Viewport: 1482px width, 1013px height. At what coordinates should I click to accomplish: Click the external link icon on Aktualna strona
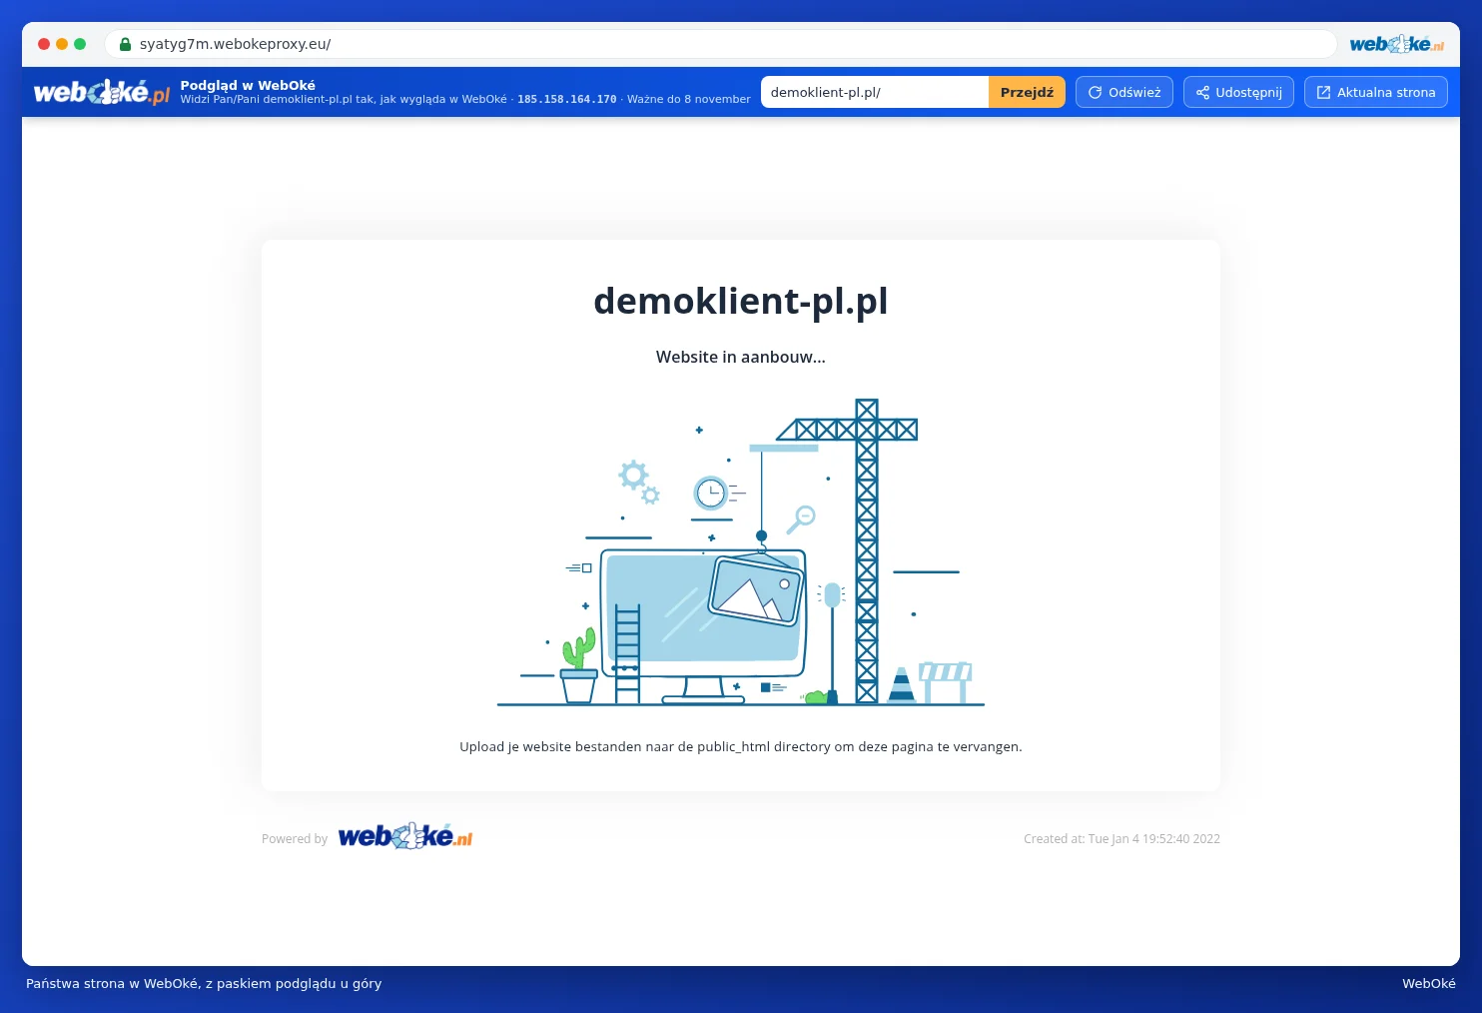[x=1323, y=92]
